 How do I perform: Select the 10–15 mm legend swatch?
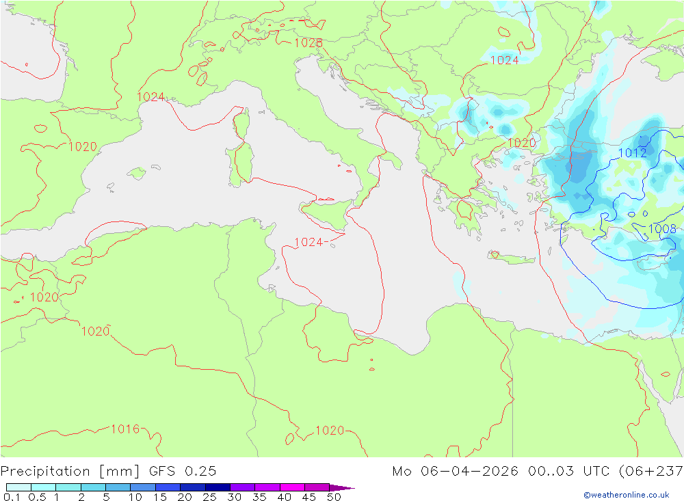[x=143, y=487]
